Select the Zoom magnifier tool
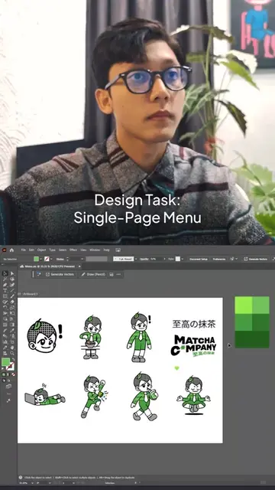Image resolution: width=275 pixels, height=490 pixels. [12, 353]
